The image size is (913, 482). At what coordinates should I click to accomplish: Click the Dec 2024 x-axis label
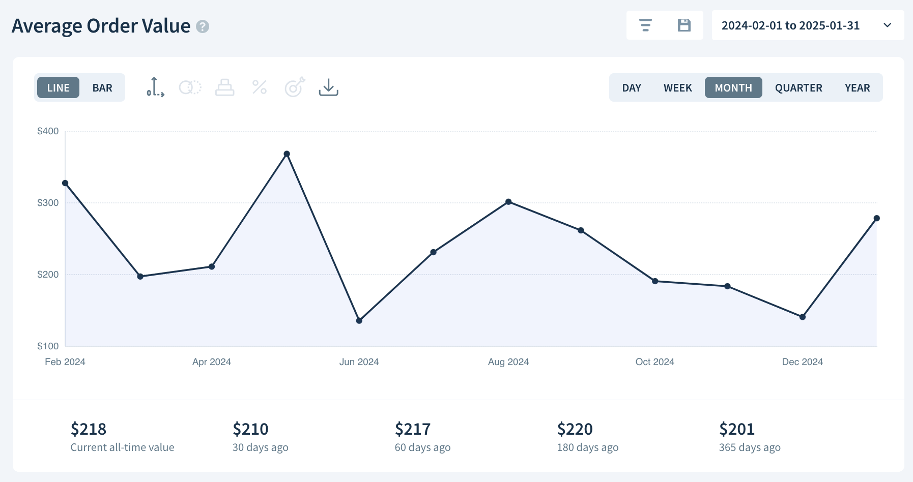[x=803, y=362]
